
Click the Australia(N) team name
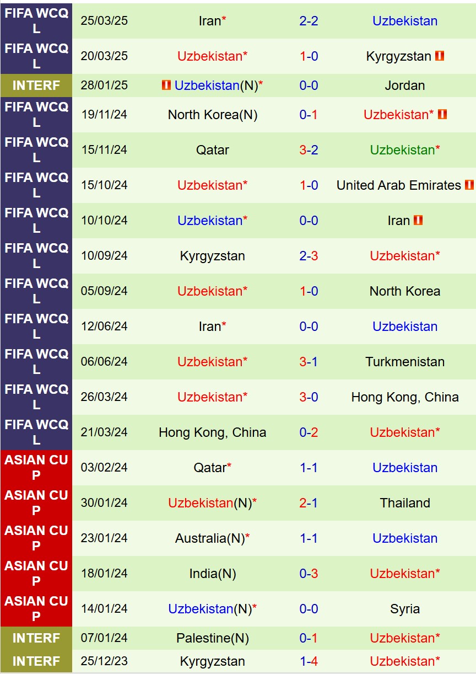(x=210, y=538)
